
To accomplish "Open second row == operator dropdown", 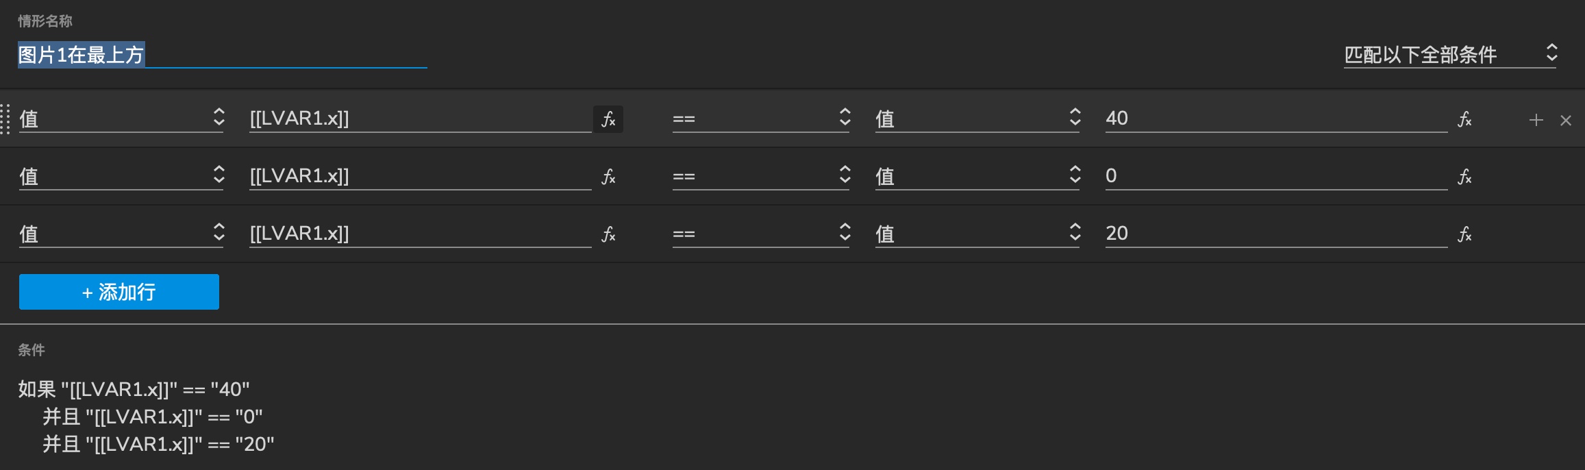I will [x=761, y=176].
